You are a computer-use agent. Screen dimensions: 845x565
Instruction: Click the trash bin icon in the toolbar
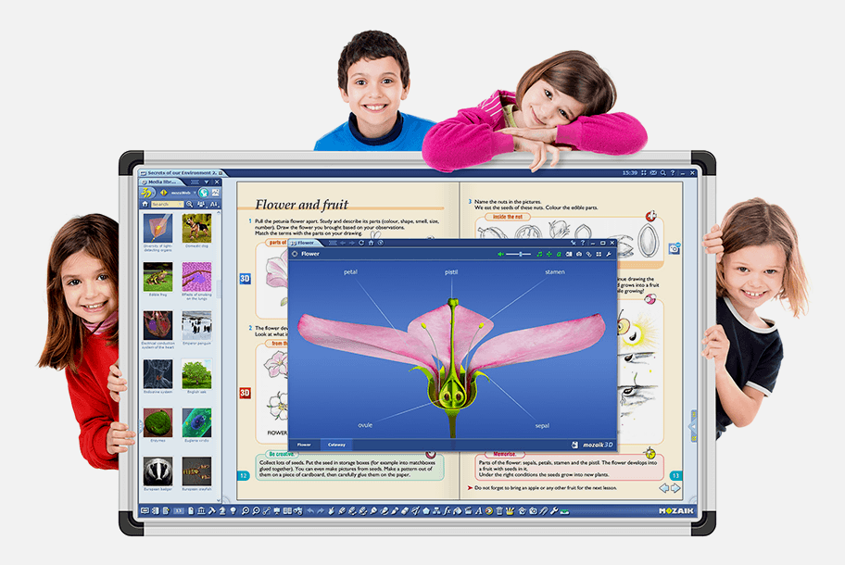[499, 510]
